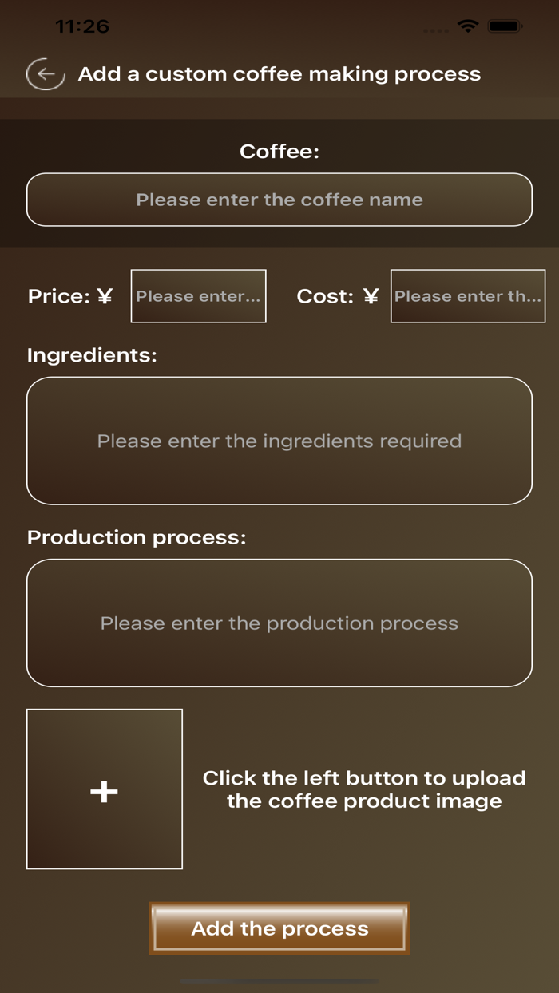Tap the Wi-Fi status icon
The height and width of the screenshot is (993, 559).
point(466,26)
